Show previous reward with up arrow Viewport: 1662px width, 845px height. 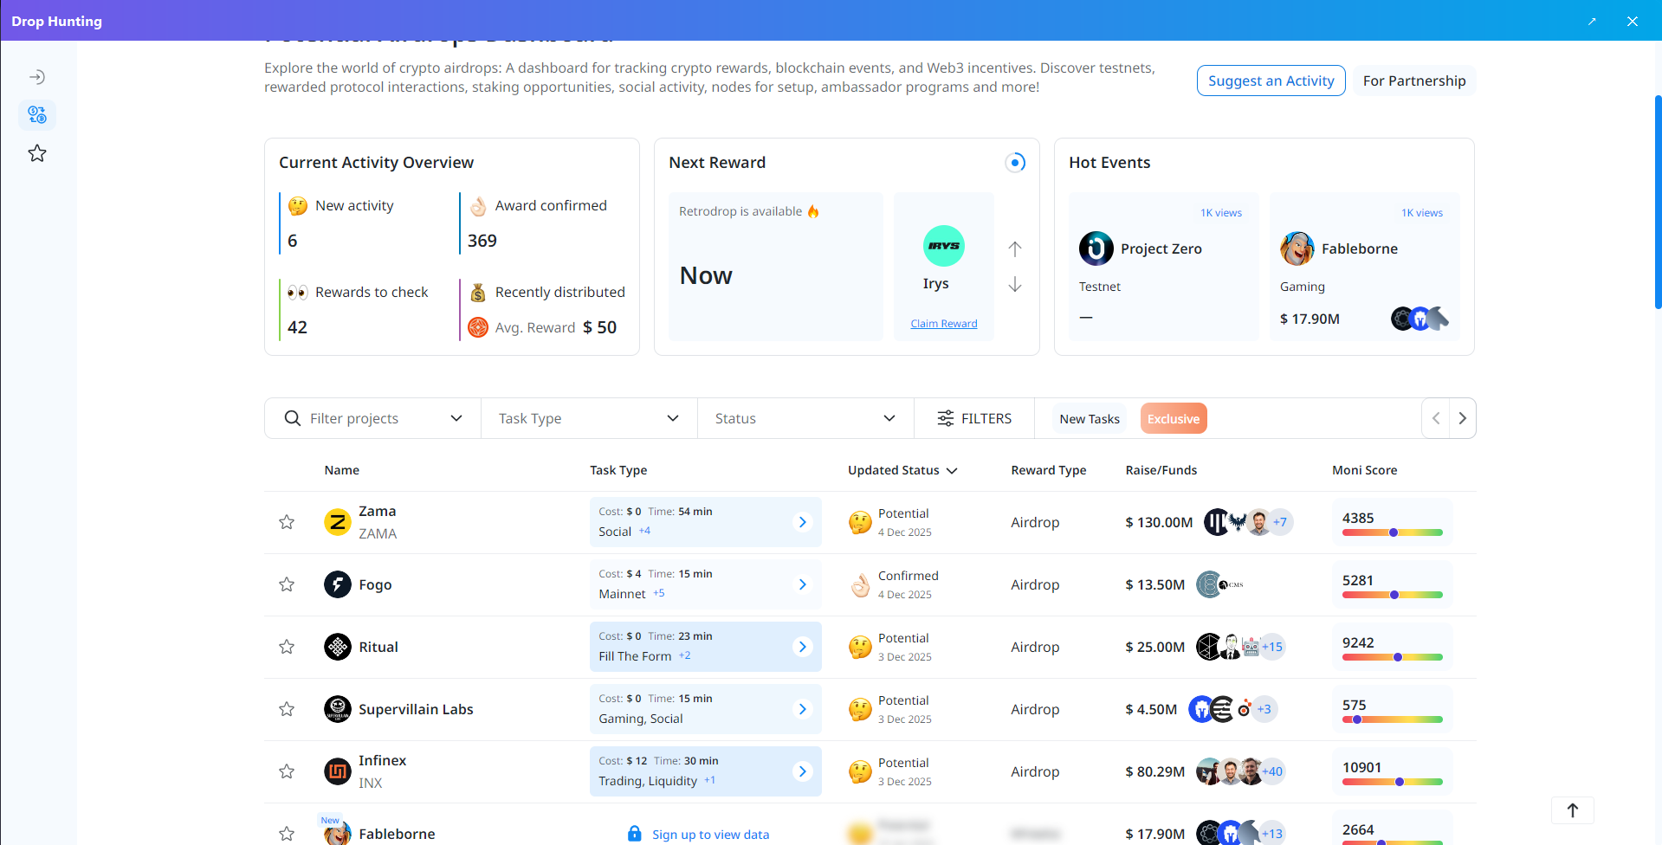pyautogui.click(x=1015, y=249)
